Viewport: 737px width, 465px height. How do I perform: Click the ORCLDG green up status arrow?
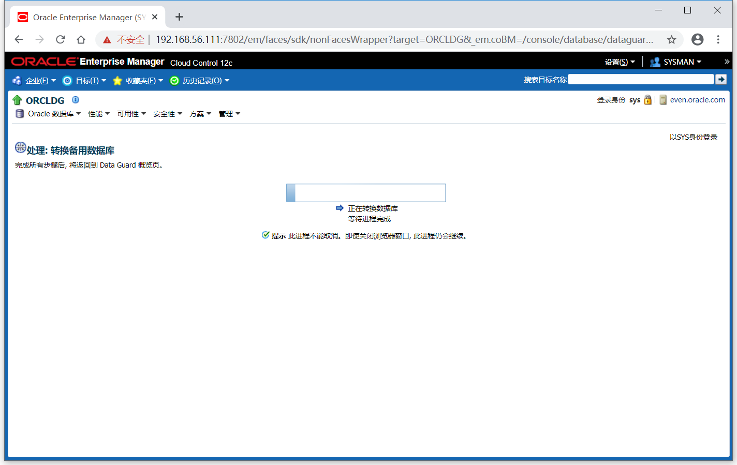tap(17, 100)
